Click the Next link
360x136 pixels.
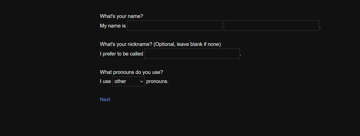pos(105,99)
